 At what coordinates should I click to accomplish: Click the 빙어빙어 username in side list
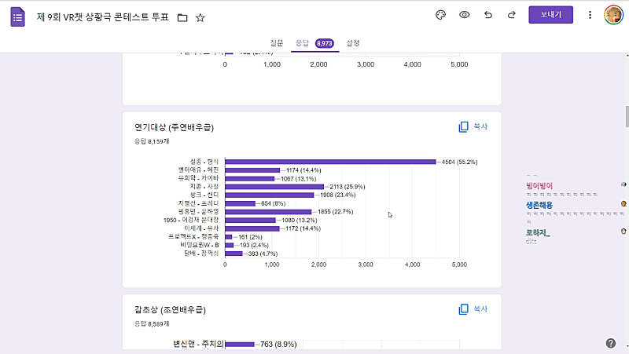point(539,185)
